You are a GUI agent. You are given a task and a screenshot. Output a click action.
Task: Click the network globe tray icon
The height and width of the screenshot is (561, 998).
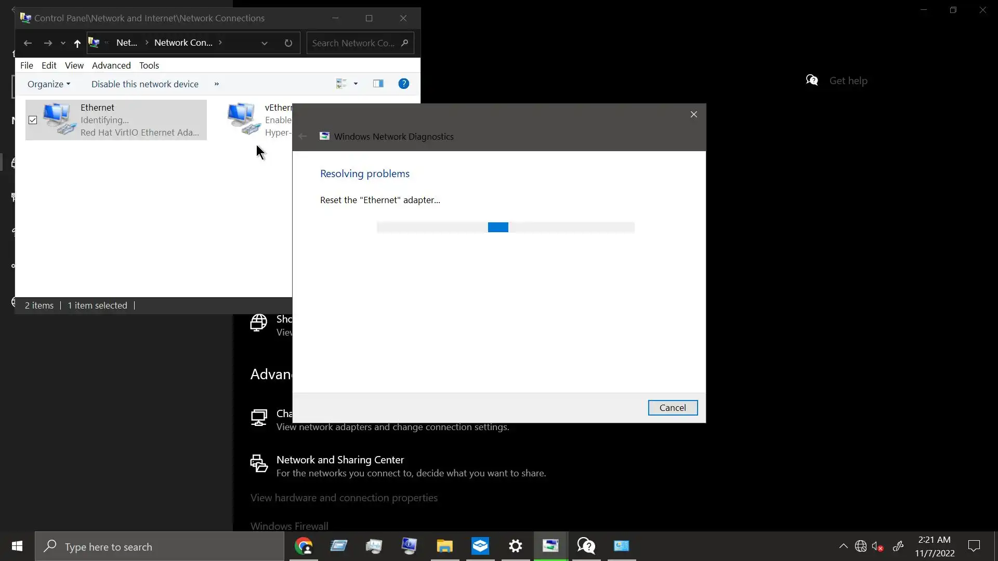pos(861,546)
